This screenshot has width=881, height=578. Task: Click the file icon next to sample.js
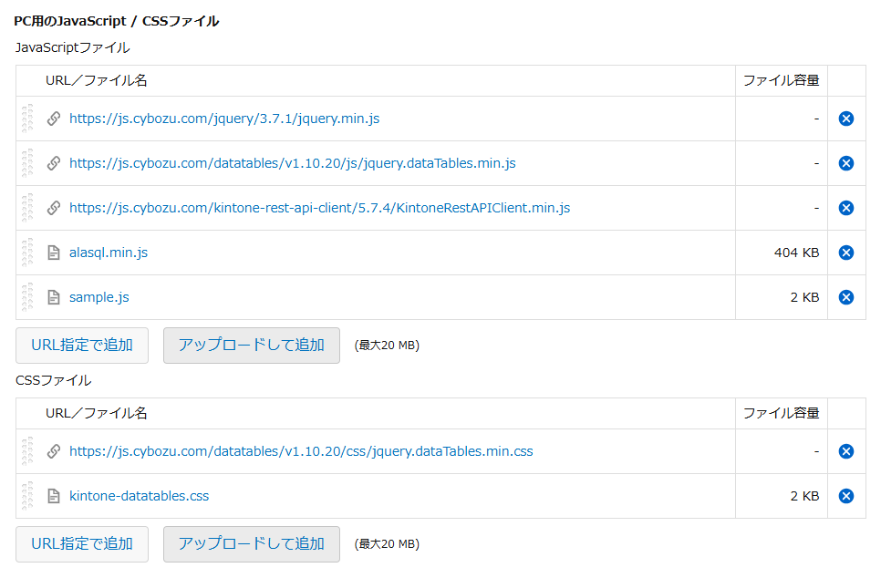coord(53,296)
